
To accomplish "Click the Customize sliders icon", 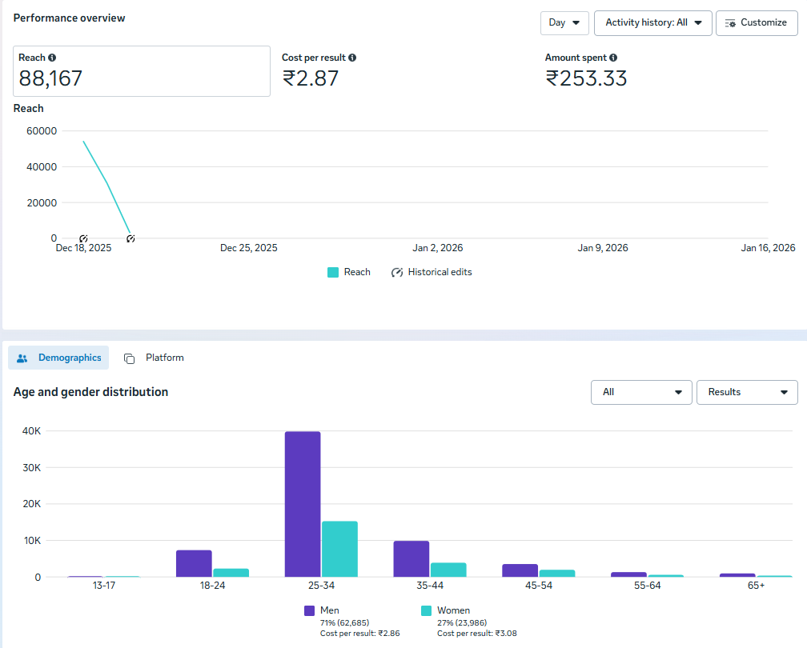I will click(x=729, y=23).
